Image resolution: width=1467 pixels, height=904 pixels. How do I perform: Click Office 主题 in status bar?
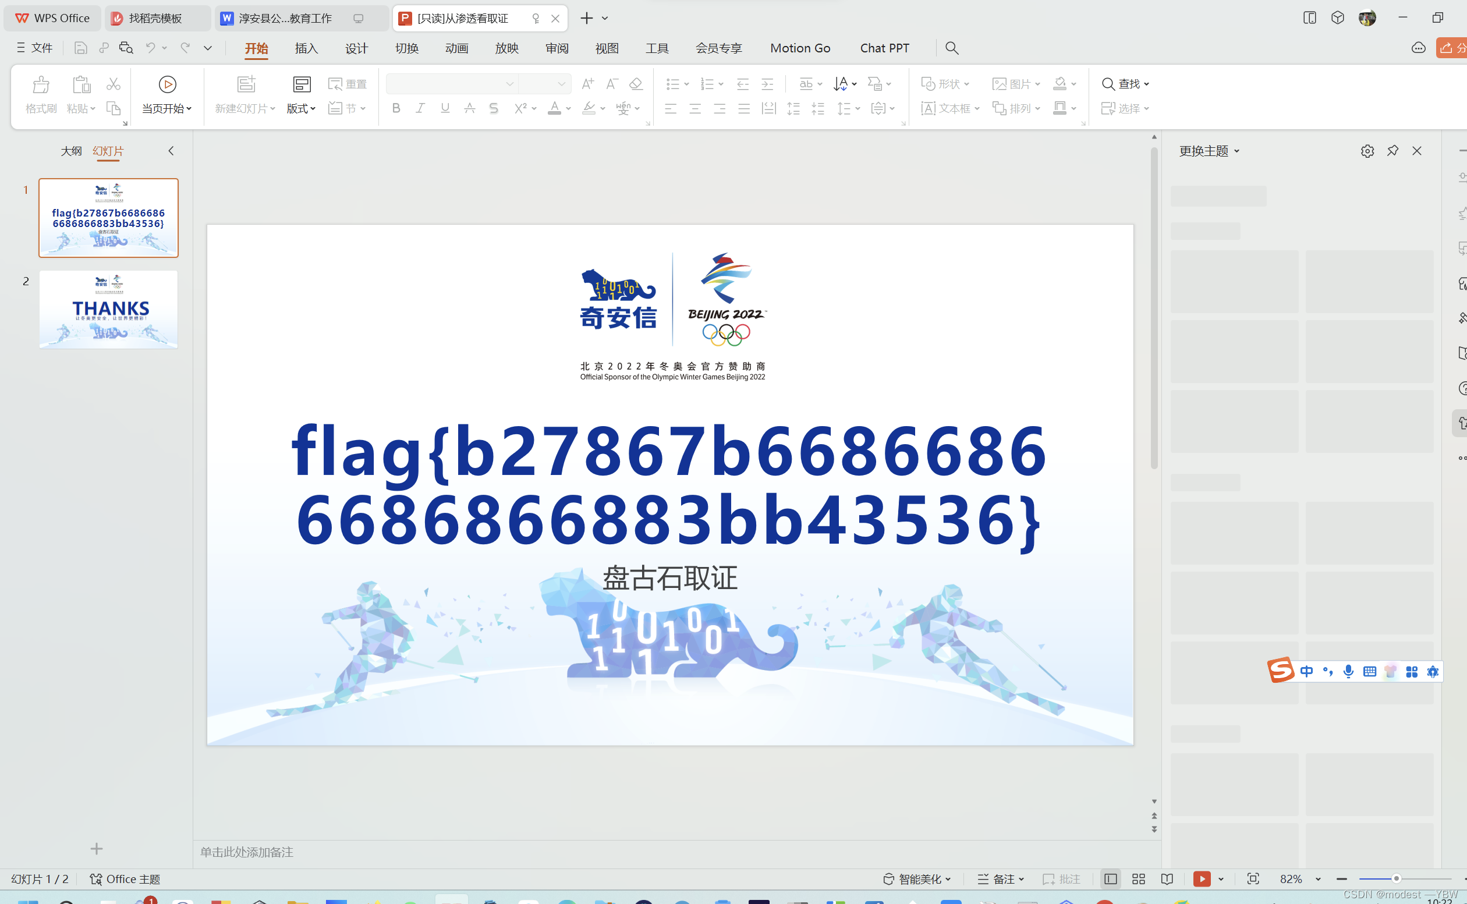point(125,878)
